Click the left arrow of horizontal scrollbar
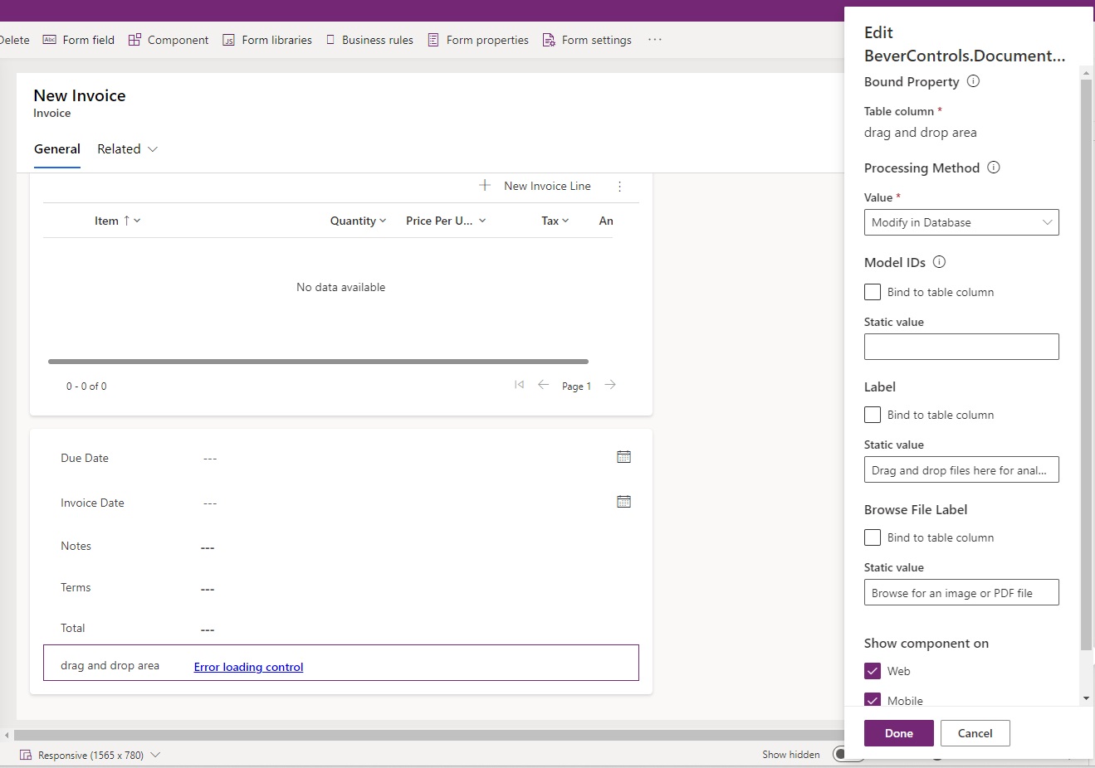Viewport: 1095px width, 768px height. click(7, 735)
